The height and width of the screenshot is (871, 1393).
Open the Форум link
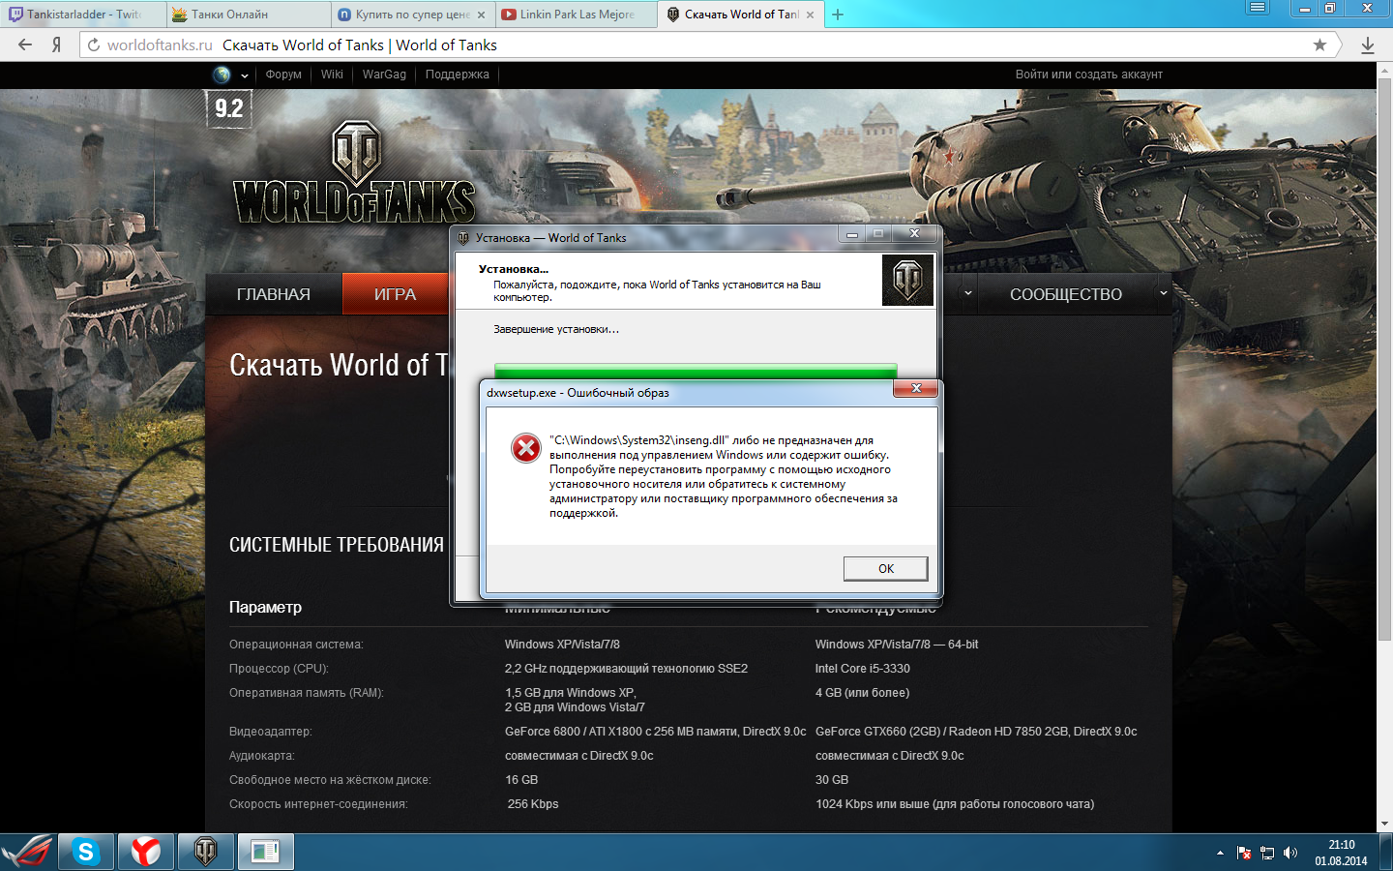tap(283, 75)
